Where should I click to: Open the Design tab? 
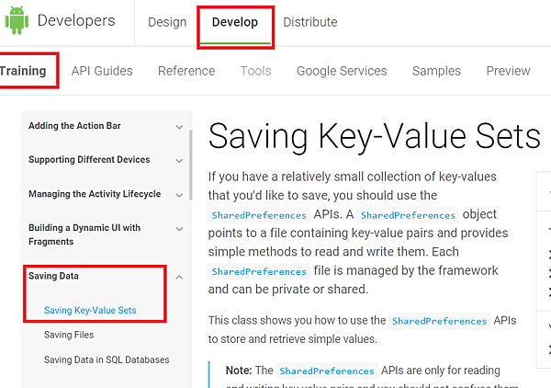[167, 22]
